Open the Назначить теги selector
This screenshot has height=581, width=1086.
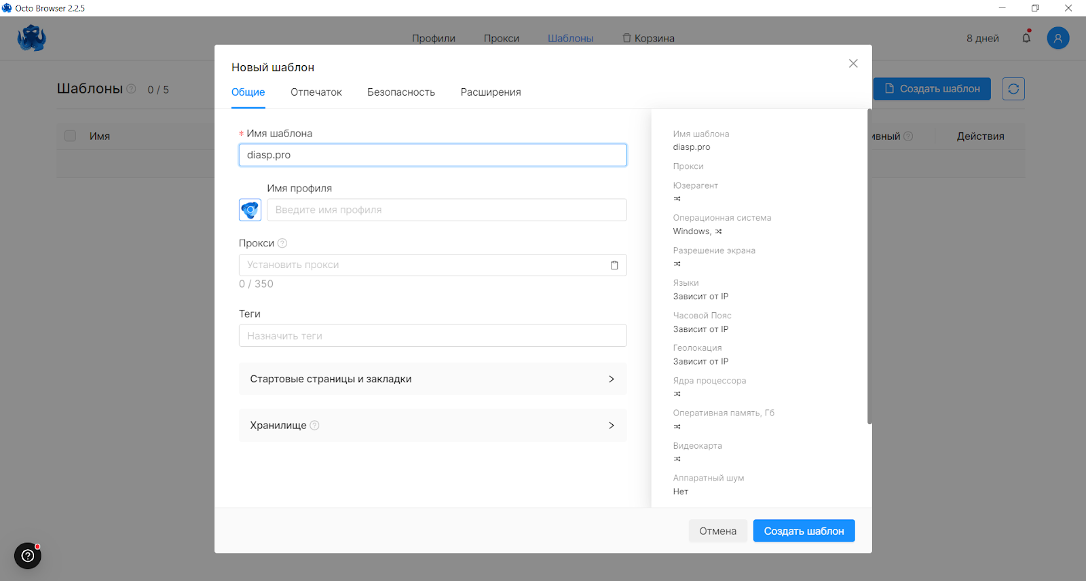[x=432, y=336]
